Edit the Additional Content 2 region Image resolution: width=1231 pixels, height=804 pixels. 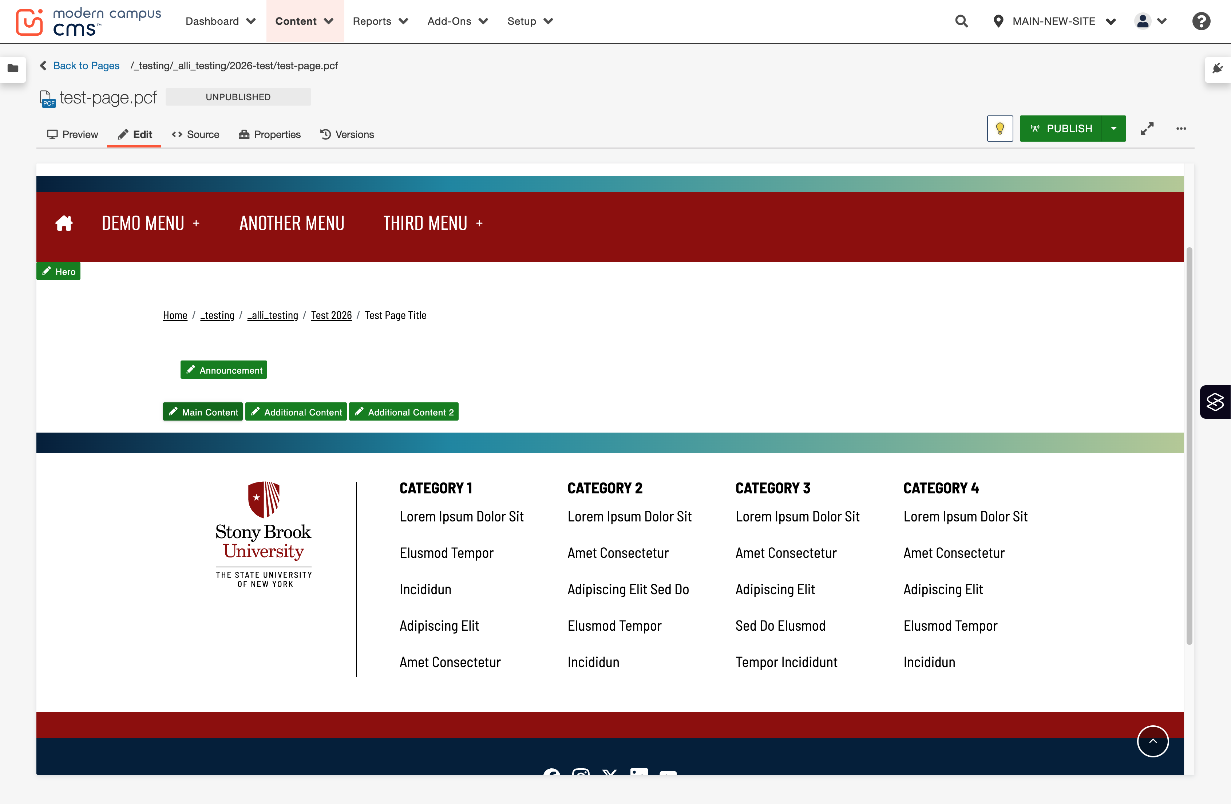click(x=403, y=412)
